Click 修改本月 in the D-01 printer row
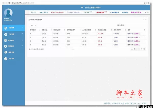The image size is (153, 108). 130,45
